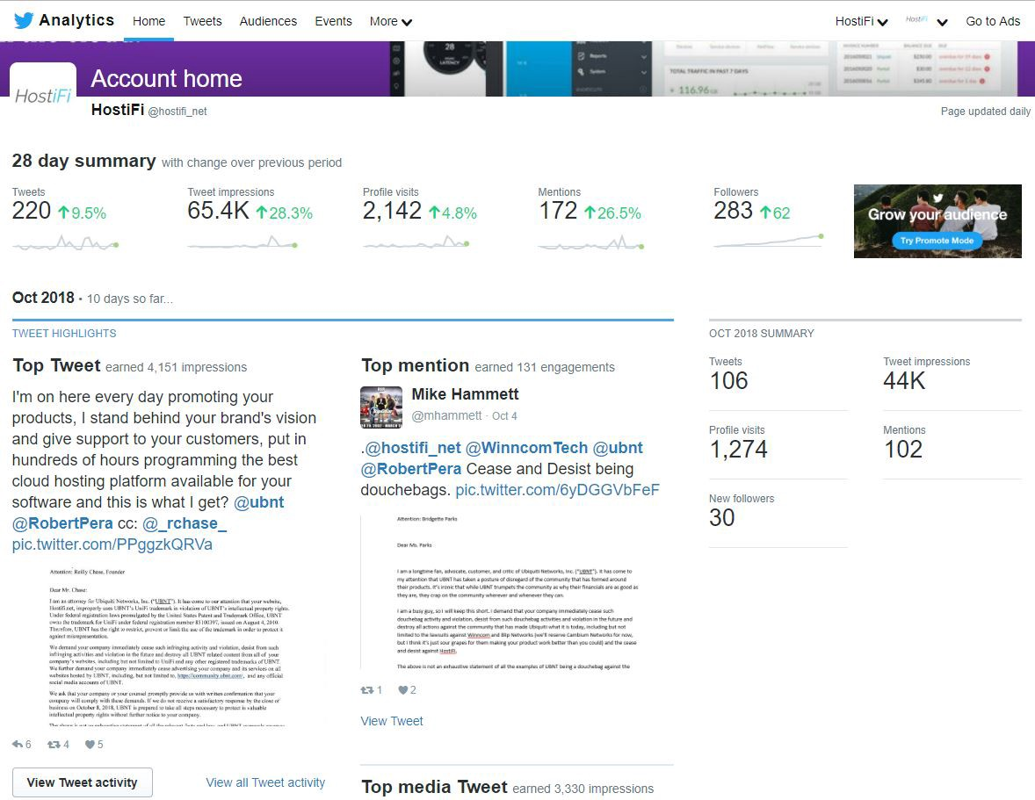Click the retweet icon under Mike Hammett's mention
The image size is (1035, 800).
click(x=367, y=690)
